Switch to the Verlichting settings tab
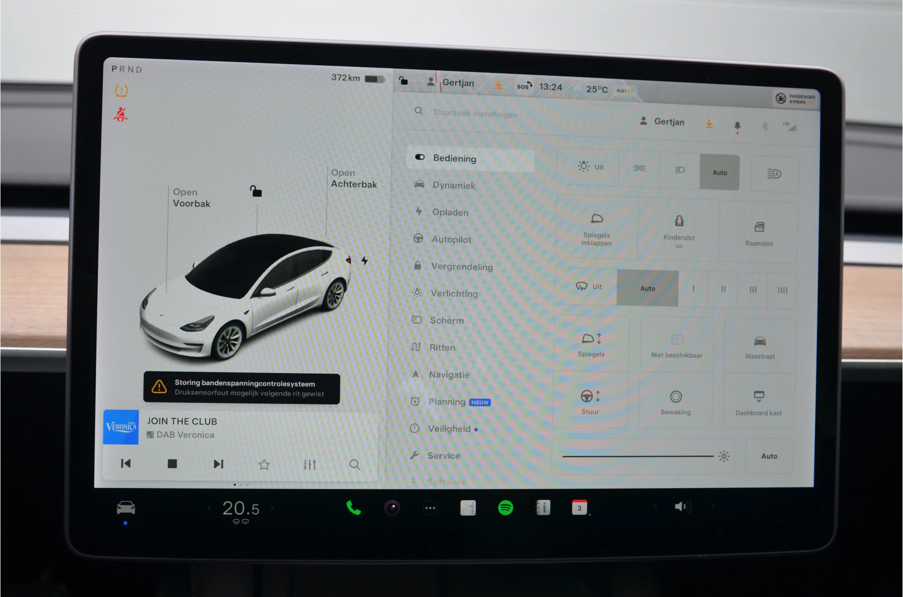 [x=454, y=293]
